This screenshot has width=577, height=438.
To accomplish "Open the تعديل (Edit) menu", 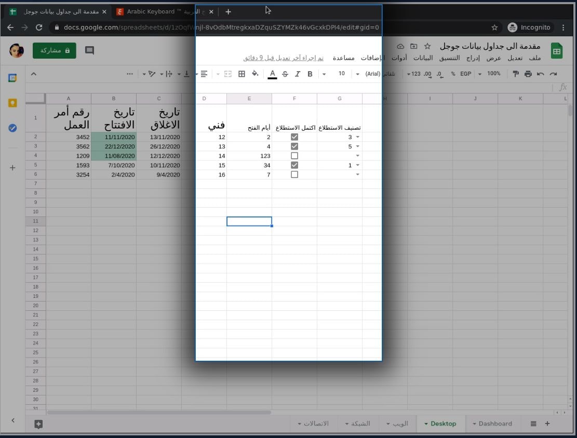I will (515, 58).
